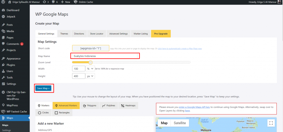Click the Save Map button
The height and width of the screenshot is (132, 283).
click(x=43, y=88)
